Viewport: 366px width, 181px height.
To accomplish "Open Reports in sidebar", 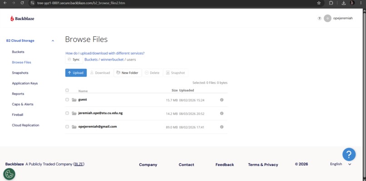I will (x=18, y=94).
